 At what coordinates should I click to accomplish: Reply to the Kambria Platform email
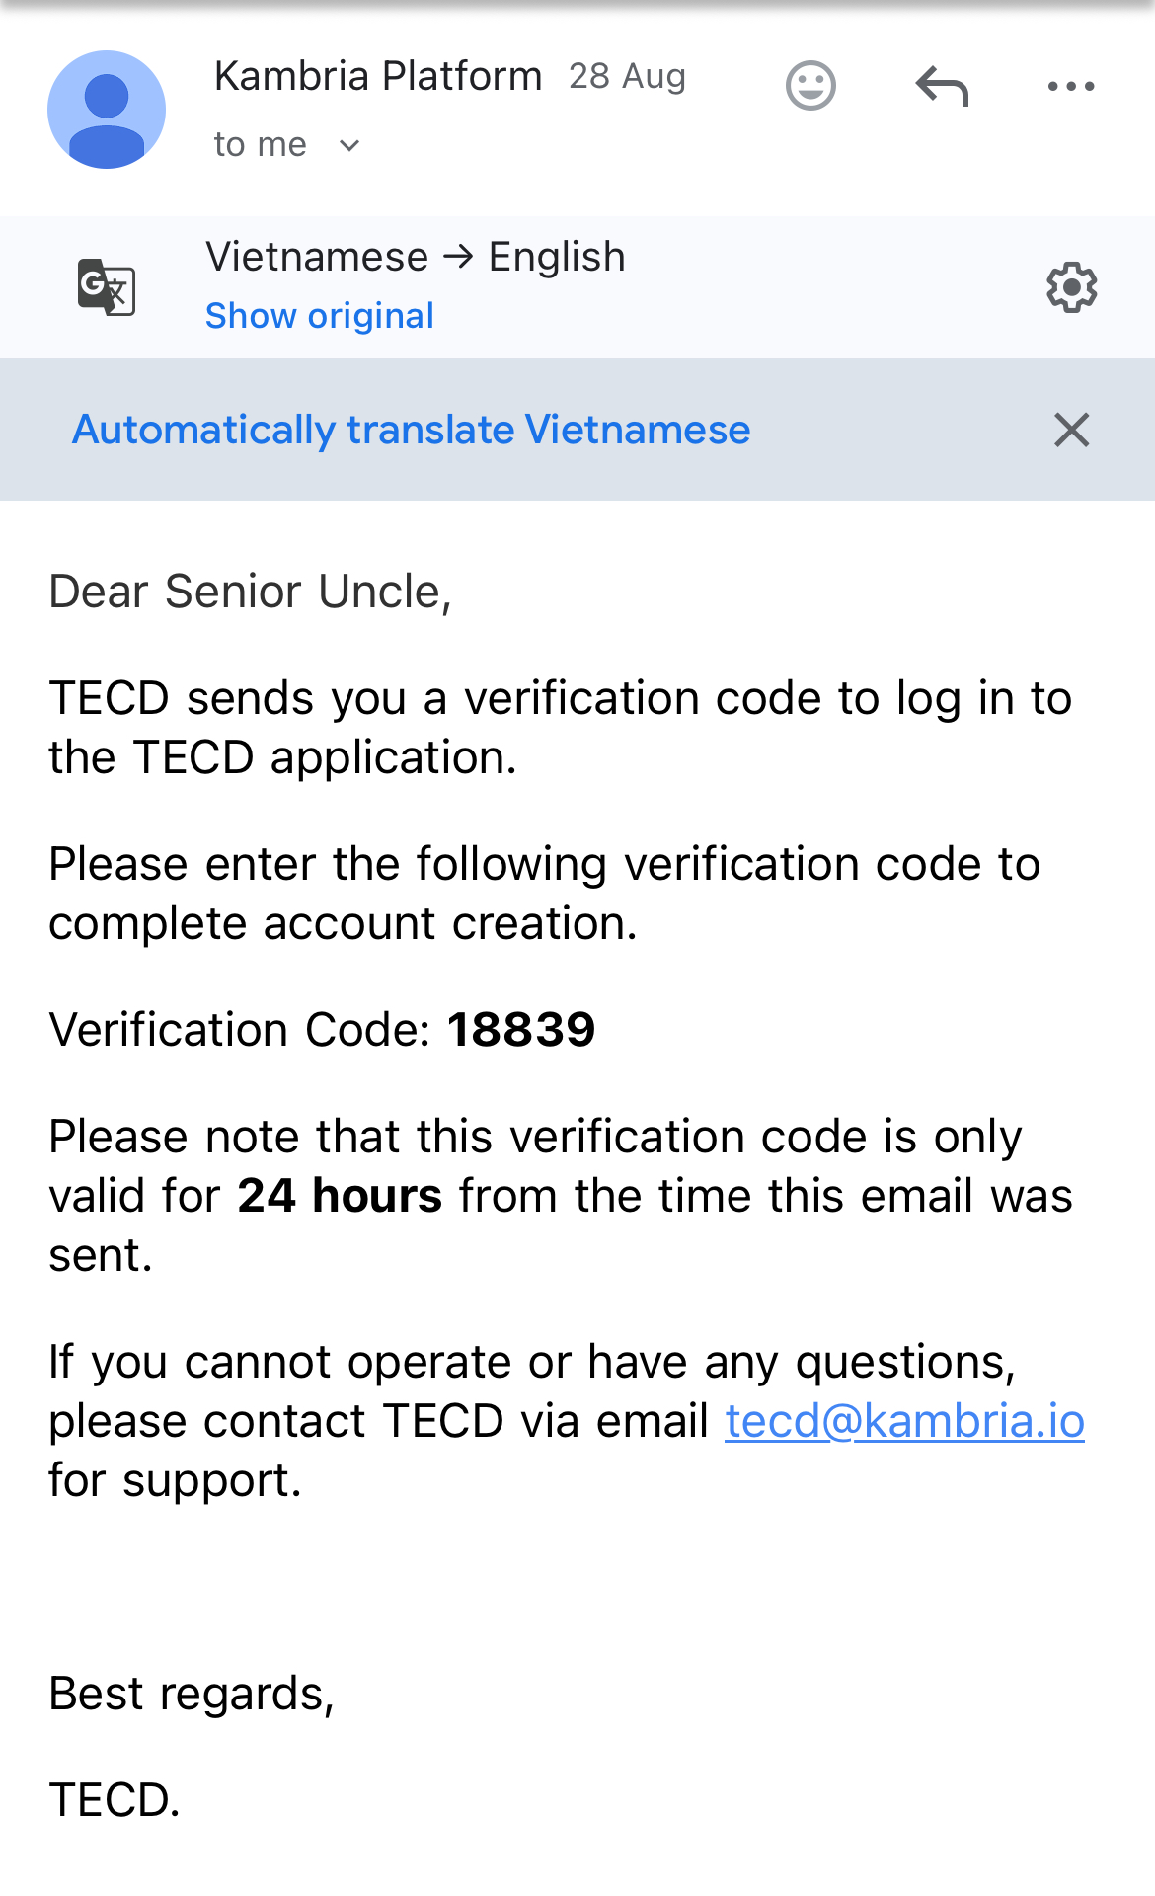pyautogui.click(x=942, y=86)
